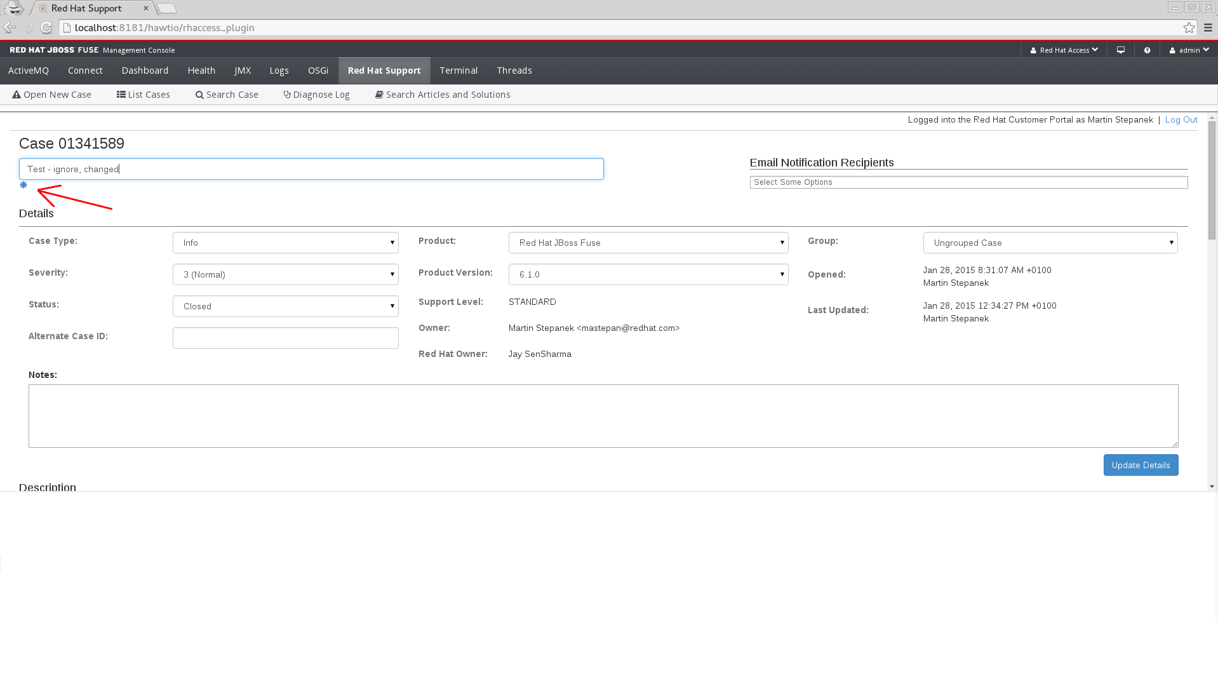Click the Update Details button
Viewport: 1218px width, 686px height.
1141,465
